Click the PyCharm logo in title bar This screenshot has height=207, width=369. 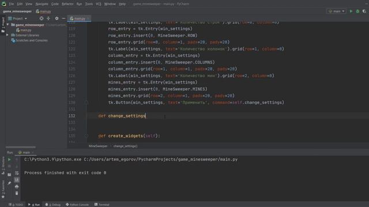pyautogui.click(x=4, y=4)
